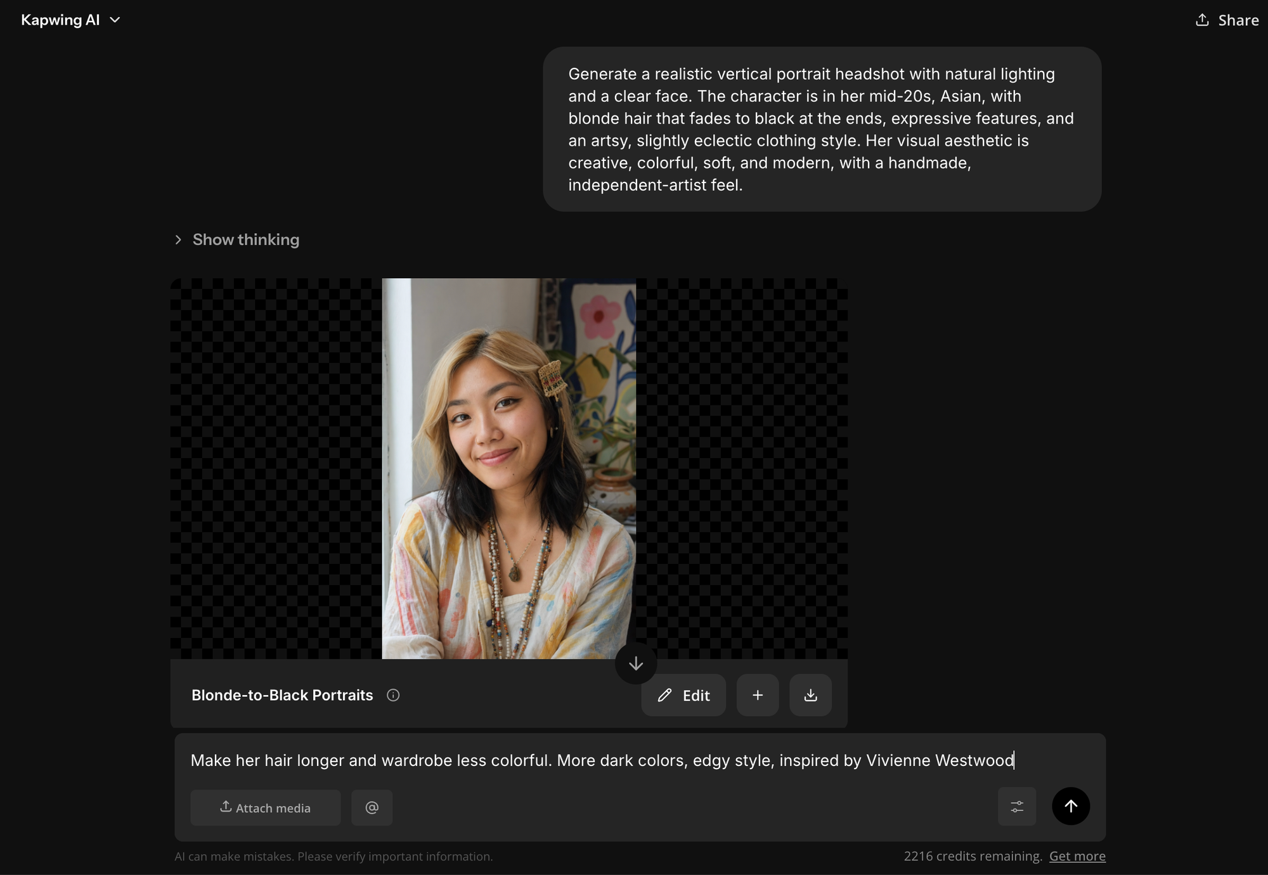
Task: Click the Edit button with pencil icon
Action: (x=683, y=695)
